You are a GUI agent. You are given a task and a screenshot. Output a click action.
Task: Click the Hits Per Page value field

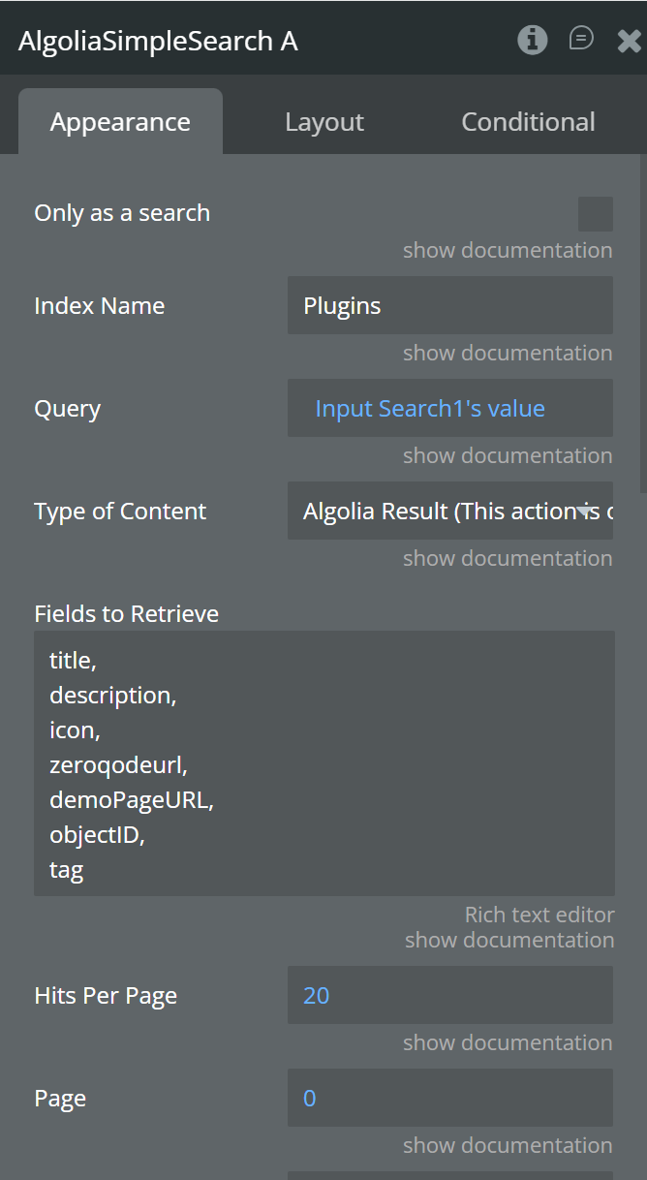(x=450, y=995)
